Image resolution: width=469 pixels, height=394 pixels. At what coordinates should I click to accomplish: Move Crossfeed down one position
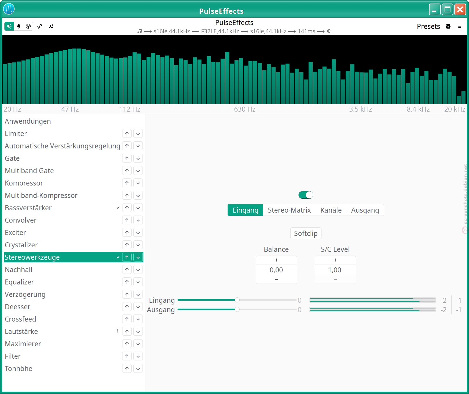pyautogui.click(x=138, y=319)
